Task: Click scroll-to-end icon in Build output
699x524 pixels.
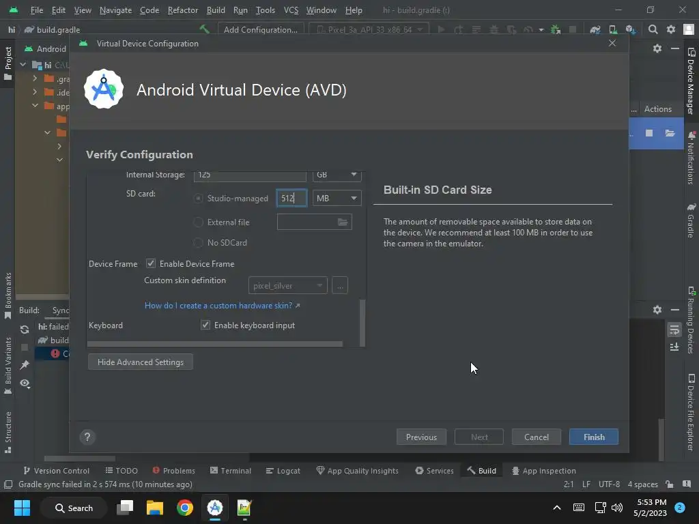Action: click(674, 347)
